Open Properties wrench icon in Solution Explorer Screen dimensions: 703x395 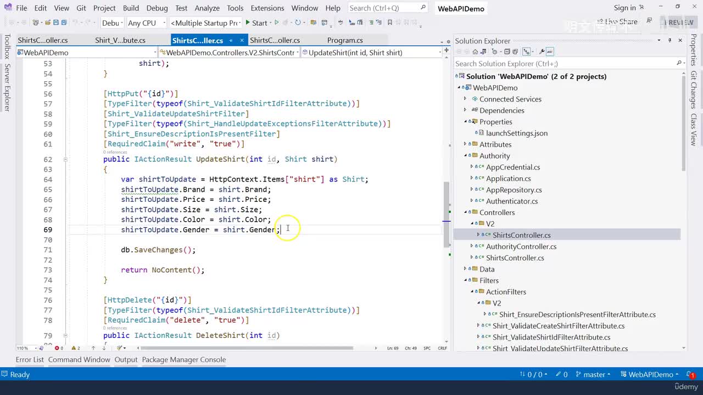point(542,52)
